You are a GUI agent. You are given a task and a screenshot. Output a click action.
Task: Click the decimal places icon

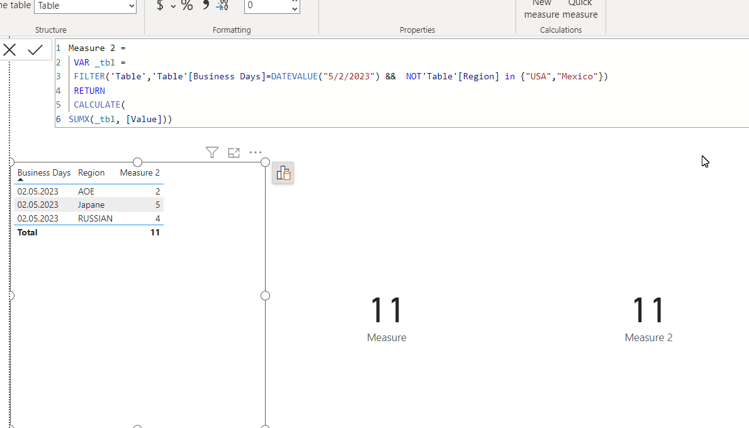[223, 5]
